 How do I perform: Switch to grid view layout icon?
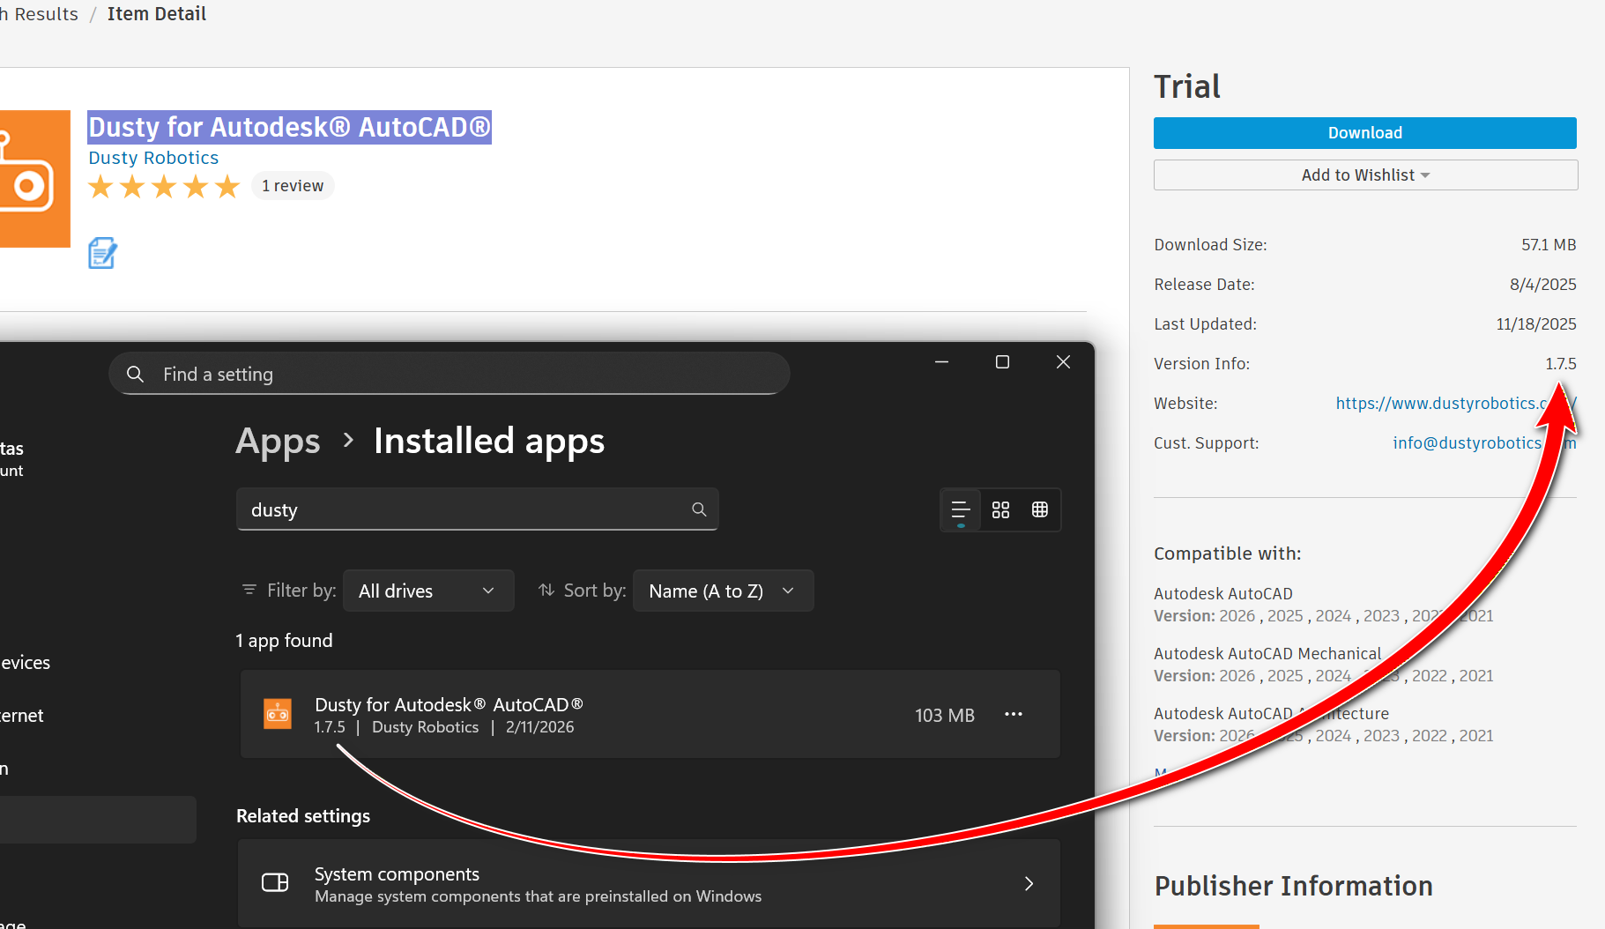coord(1000,509)
